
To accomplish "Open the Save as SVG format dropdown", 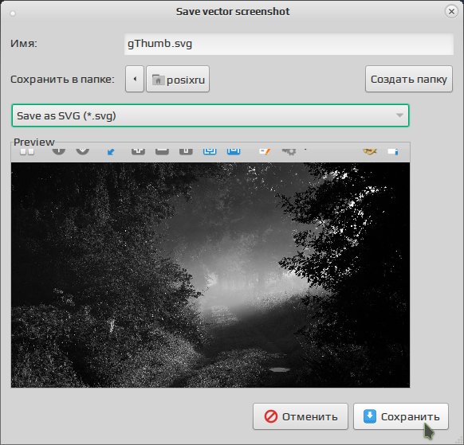I will coord(210,115).
